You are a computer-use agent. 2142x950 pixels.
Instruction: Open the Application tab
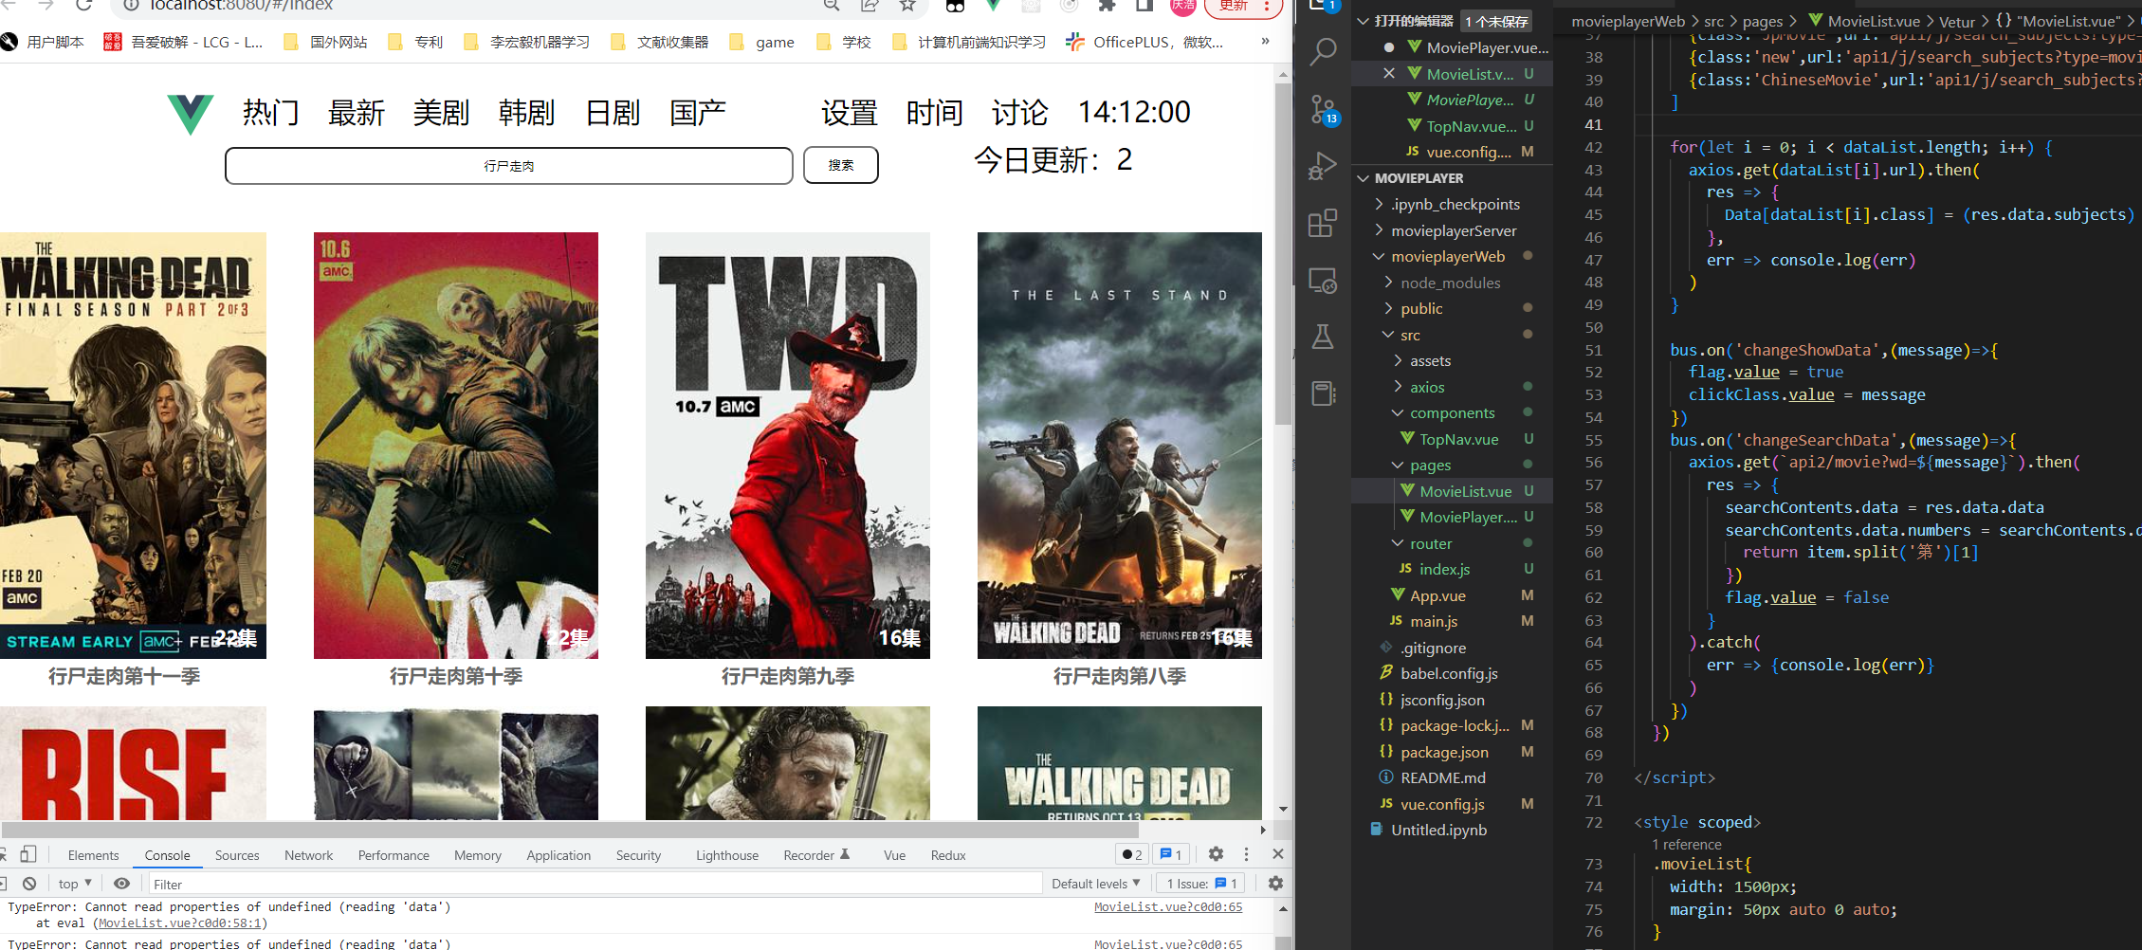click(558, 855)
